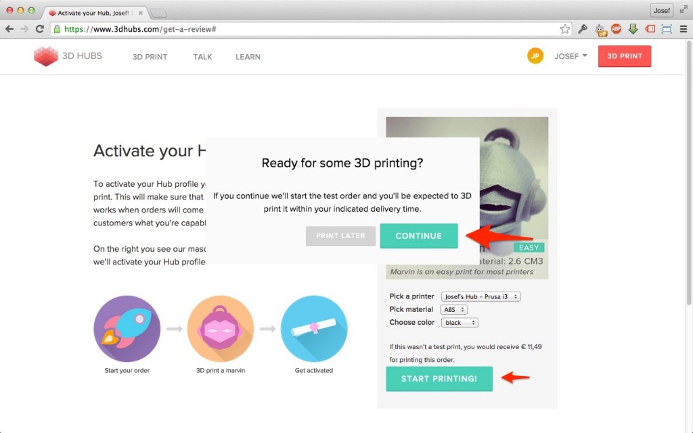Click the 3D Hubs logo
The width and height of the screenshot is (693, 433).
[x=68, y=56]
